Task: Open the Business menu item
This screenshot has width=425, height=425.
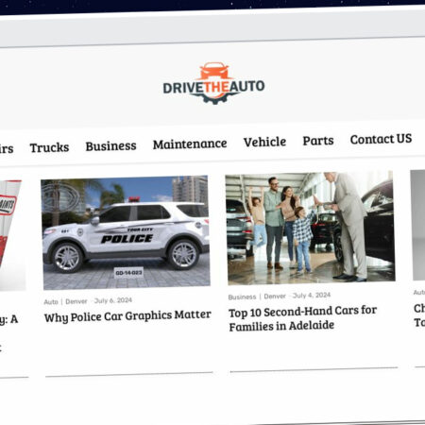Action: [110, 146]
